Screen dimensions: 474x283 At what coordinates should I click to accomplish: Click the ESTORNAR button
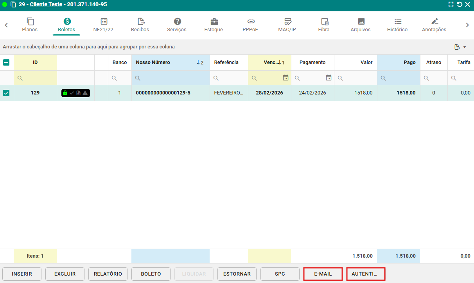pos(237,274)
